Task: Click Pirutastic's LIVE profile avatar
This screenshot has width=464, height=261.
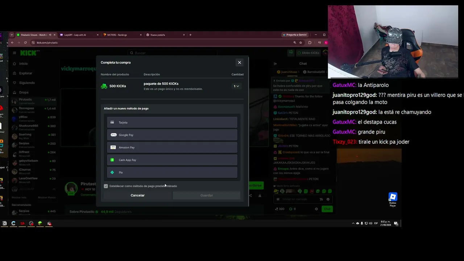Action: (x=71, y=188)
